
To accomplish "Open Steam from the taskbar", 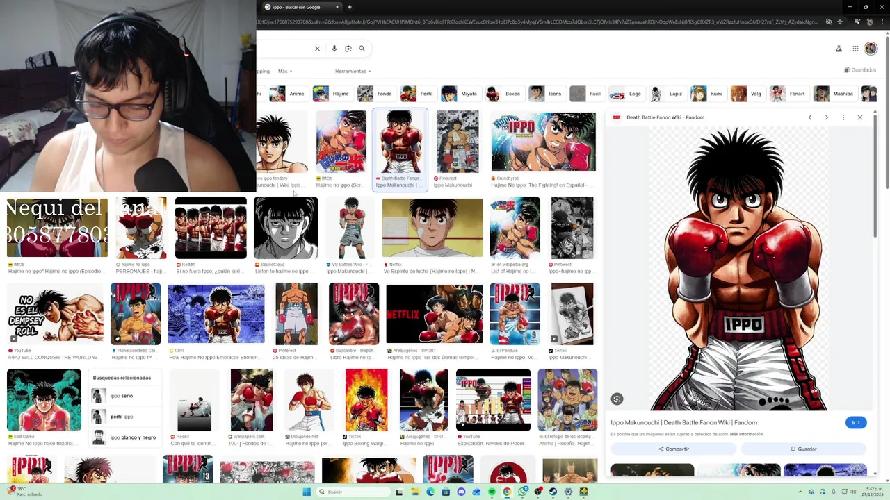I will (553, 492).
